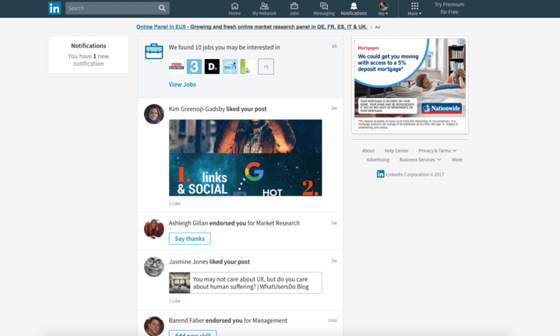The width and height of the screenshot is (560, 336).
Task: Expand Privacy & Terms footer menu
Action: [437, 151]
